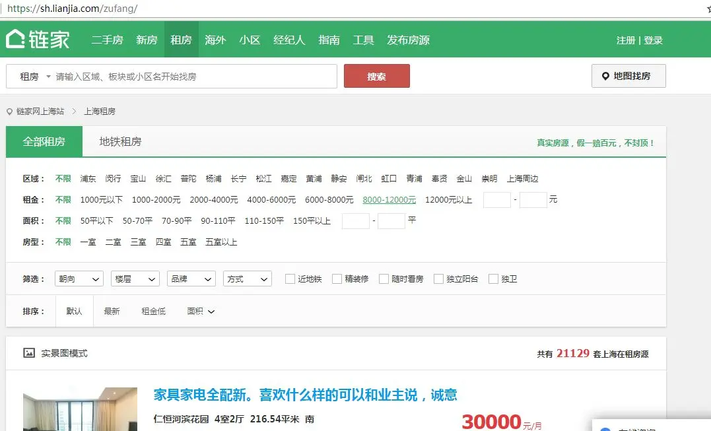Click the red 搜索 button
Screen dimensions: 711x431
point(377,76)
